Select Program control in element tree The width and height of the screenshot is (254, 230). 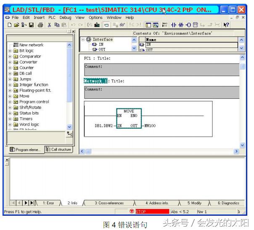pyautogui.click(x=34, y=102)
